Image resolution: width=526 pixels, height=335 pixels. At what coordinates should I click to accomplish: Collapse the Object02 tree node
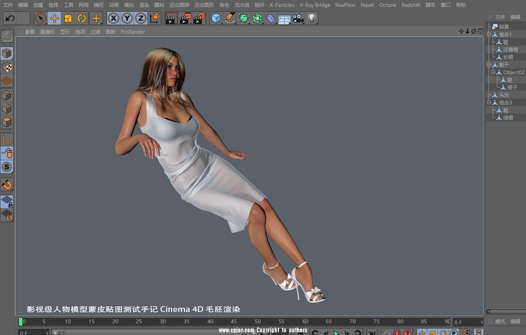tap(493, 72)
